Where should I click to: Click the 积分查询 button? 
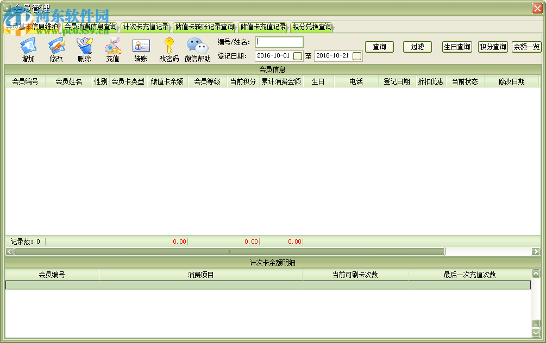(493, 47)
